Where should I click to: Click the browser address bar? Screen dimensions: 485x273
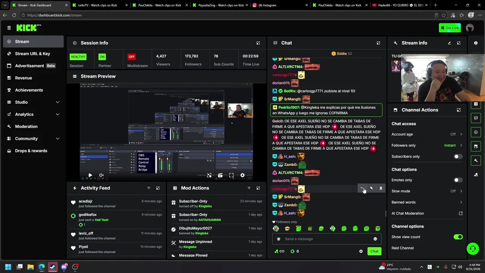click(227, 15)
